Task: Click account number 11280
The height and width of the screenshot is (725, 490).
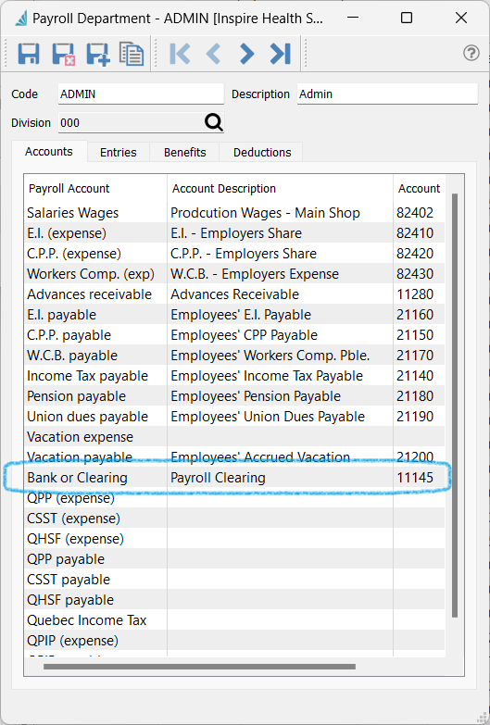Action: click(415, 294)
